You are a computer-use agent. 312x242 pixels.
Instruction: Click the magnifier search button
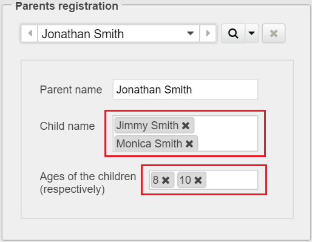coord(233,33)
